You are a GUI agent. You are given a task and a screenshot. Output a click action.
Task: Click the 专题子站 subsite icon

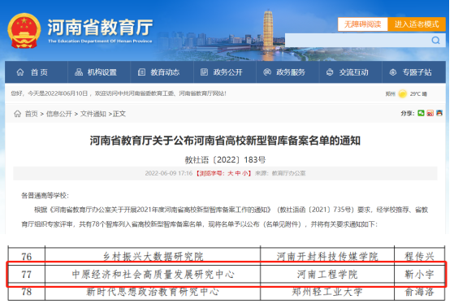coord(393,72)
